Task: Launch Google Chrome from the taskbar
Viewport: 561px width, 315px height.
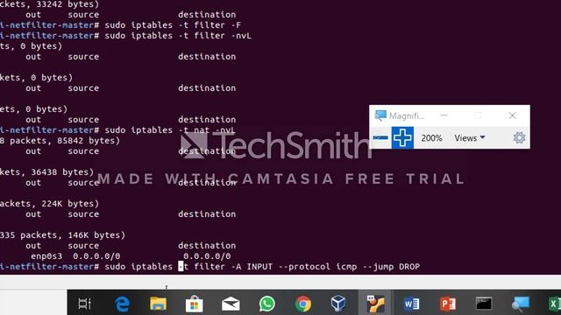Action: click(x=303, y=304)
